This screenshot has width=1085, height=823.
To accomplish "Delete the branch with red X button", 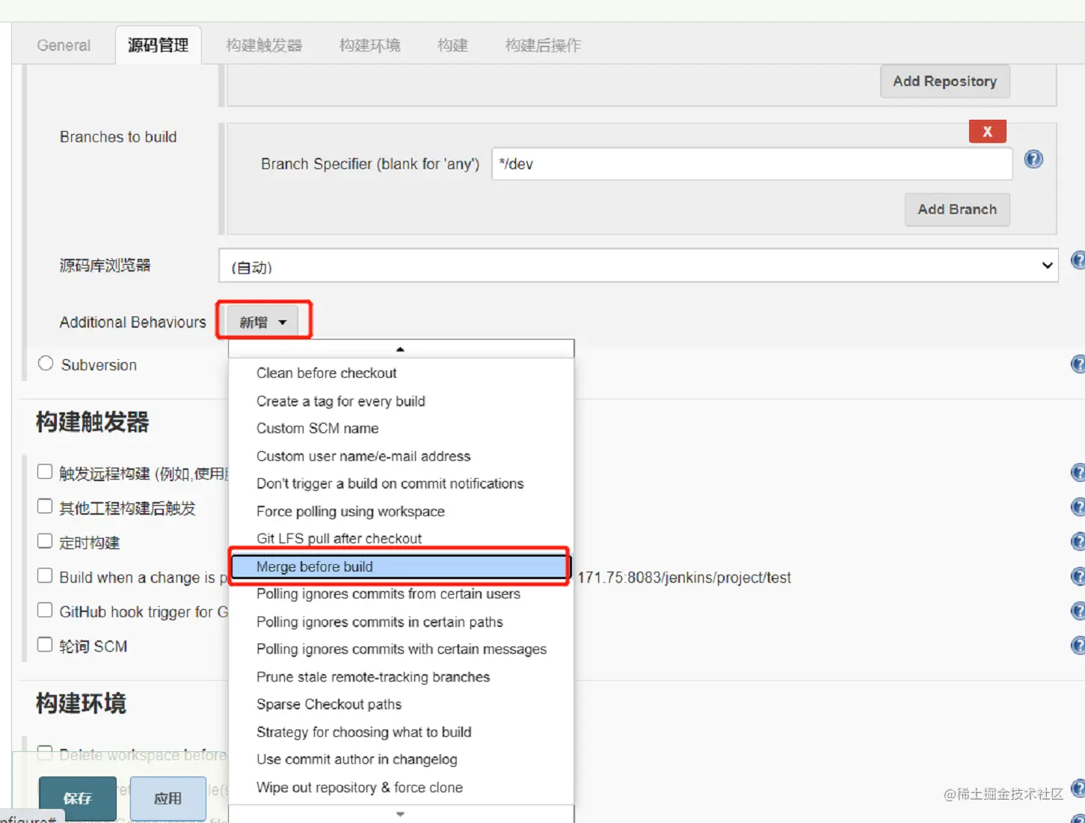I will pos(987,132).
